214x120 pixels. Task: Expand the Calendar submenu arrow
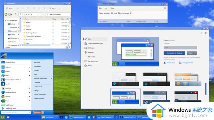point(29,67)
